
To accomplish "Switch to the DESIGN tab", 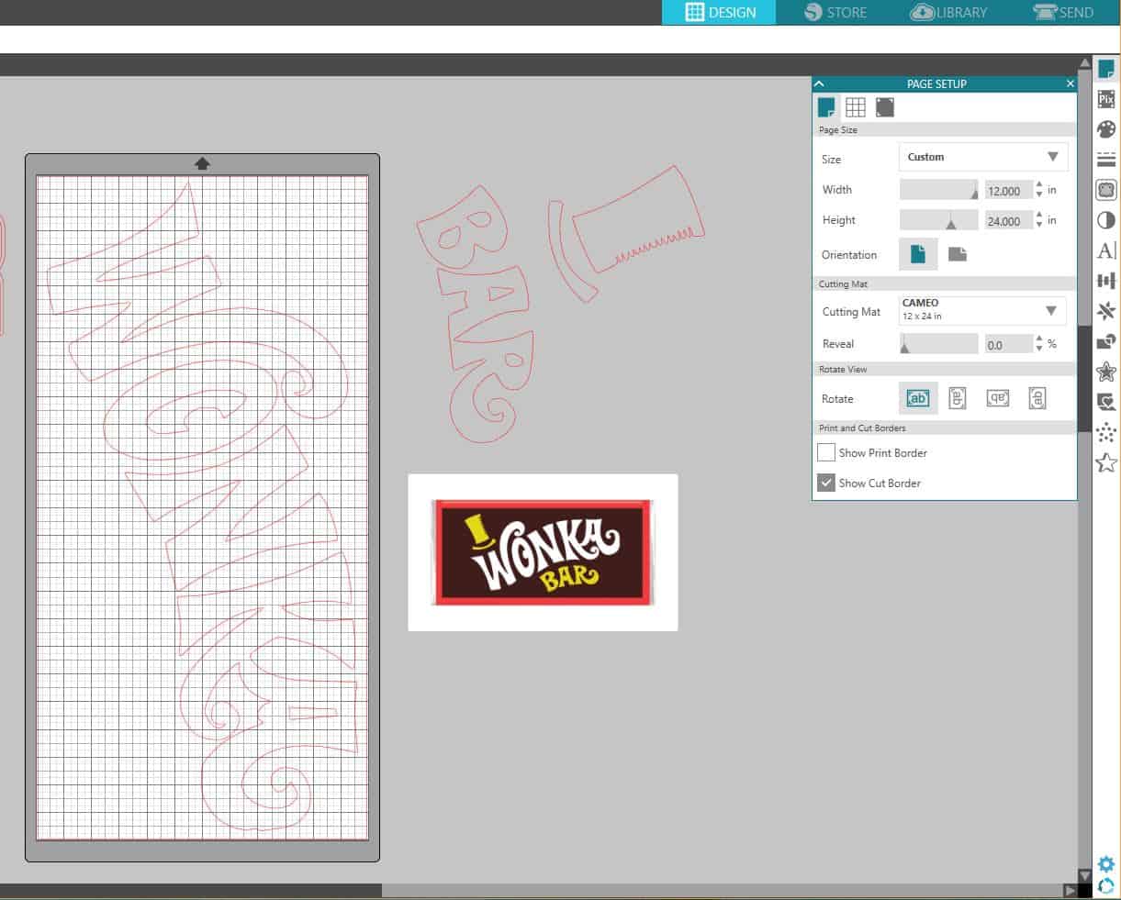I will pos(719,12).
